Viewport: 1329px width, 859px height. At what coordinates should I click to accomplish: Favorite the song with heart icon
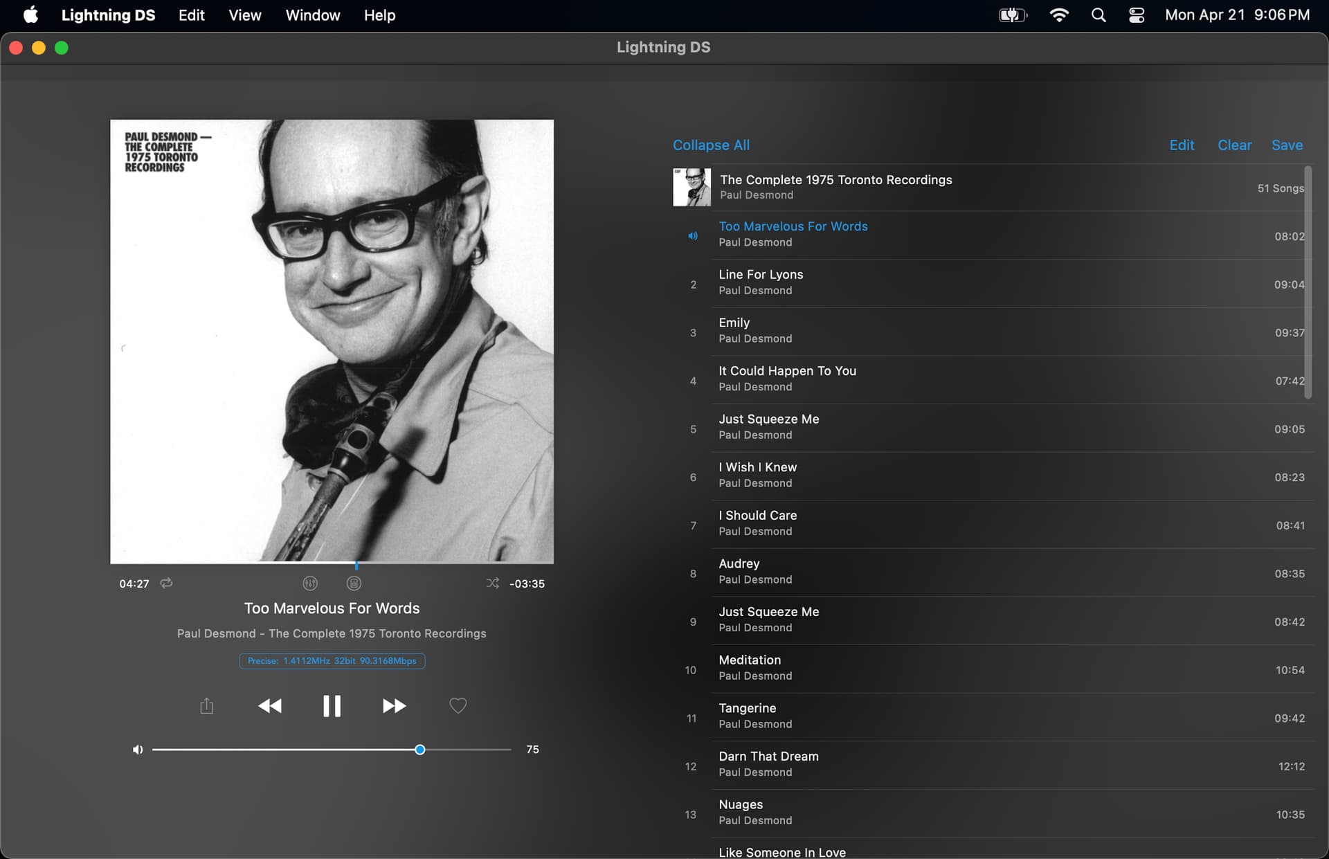(458, 706)
